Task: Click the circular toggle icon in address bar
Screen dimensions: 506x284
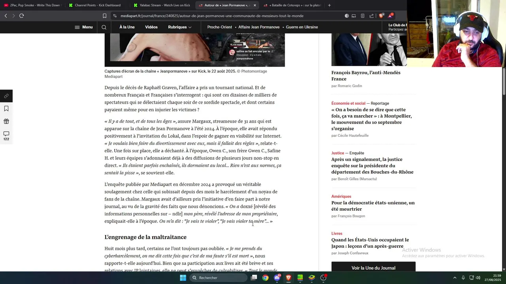Action: [x=347, y=16]
